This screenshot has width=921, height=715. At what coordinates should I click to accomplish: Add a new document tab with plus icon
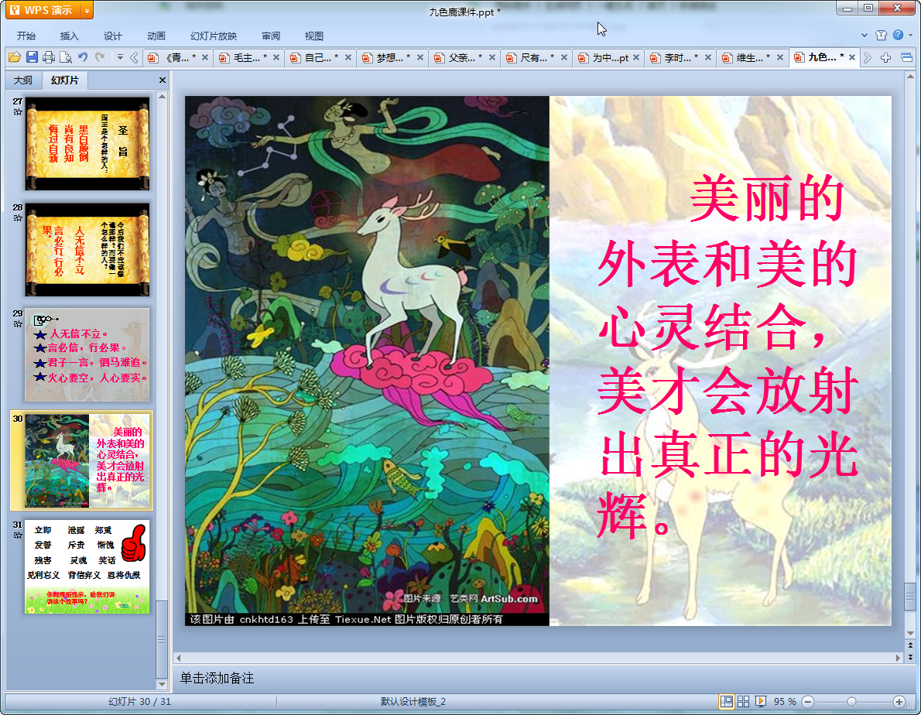[x=885, y=57]
